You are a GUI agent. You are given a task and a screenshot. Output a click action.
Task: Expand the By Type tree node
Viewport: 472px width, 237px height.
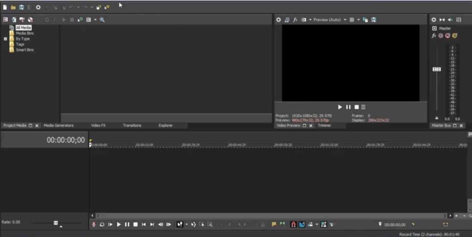coord(5,39)
